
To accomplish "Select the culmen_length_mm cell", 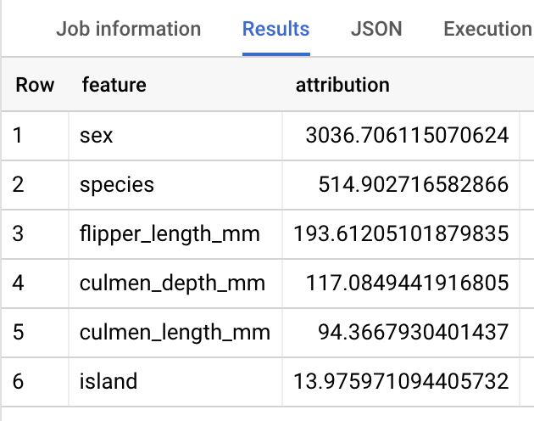I will click(x=175, y=332).
